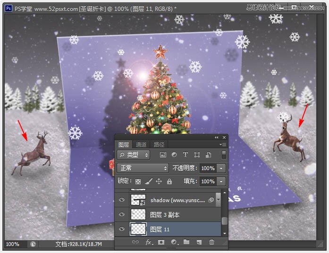
Task: Close the floating layers panel
Action: click(x=224, y=138)
